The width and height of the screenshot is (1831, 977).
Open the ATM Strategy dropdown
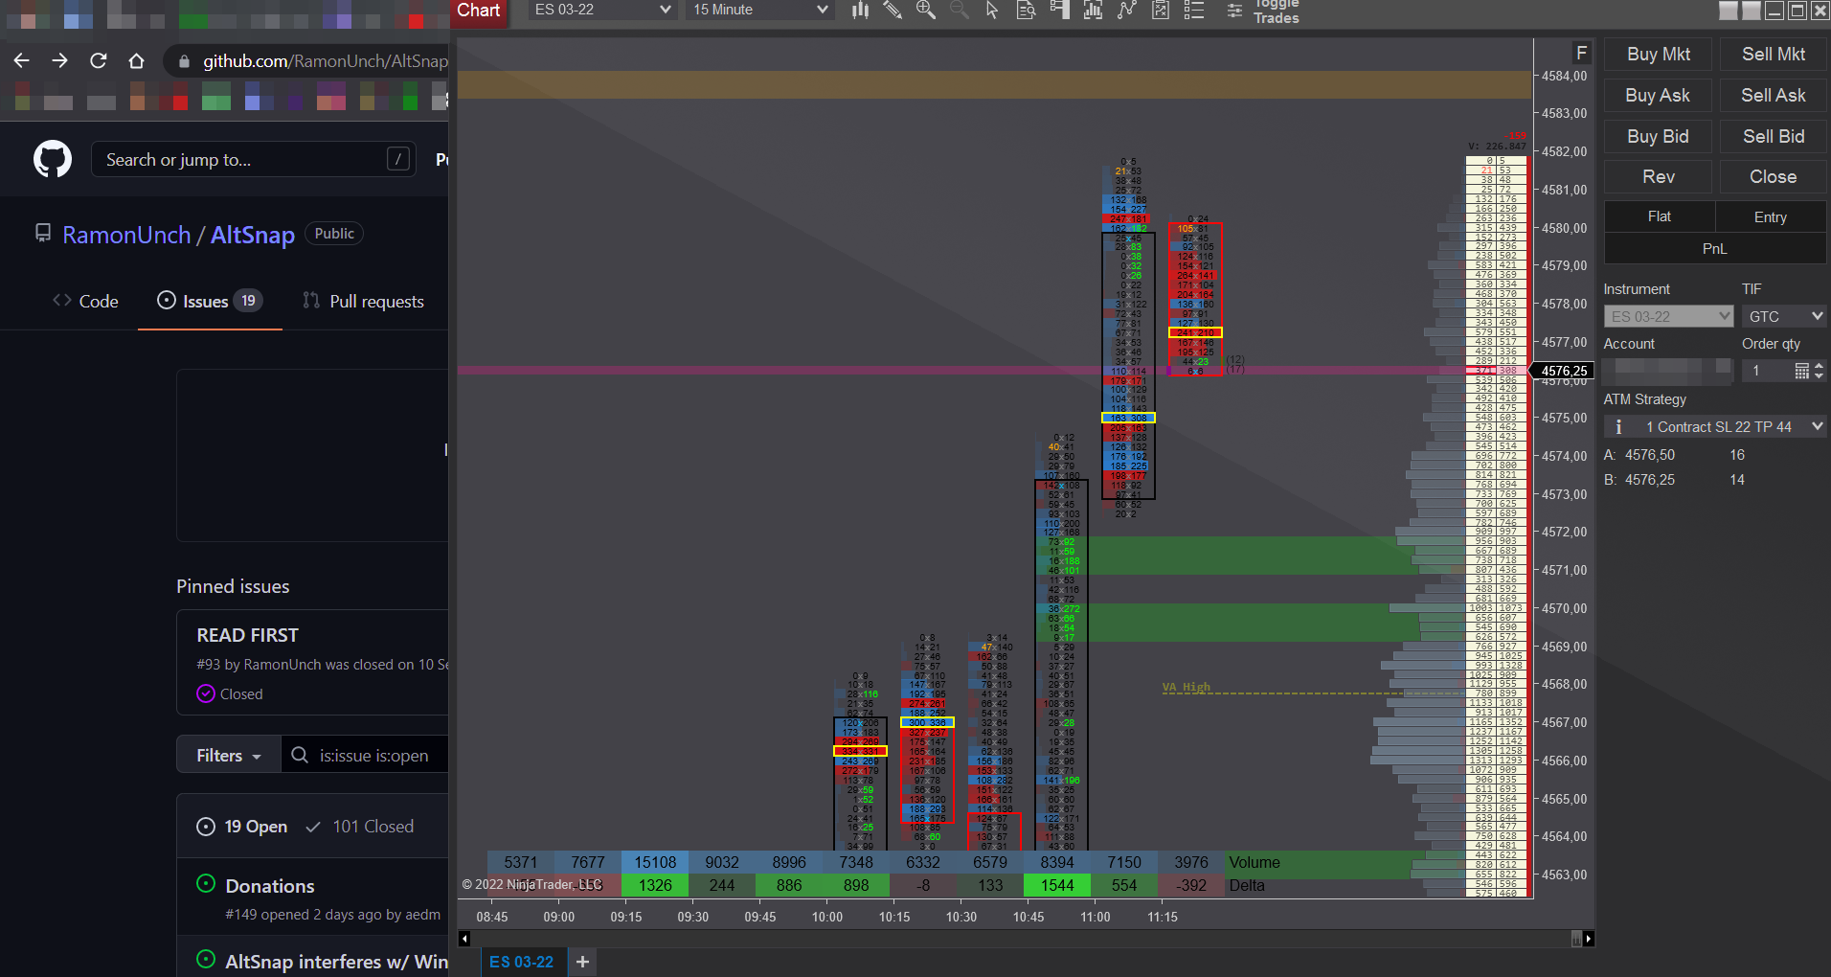pyautogui.click(x=1715, y=427)
